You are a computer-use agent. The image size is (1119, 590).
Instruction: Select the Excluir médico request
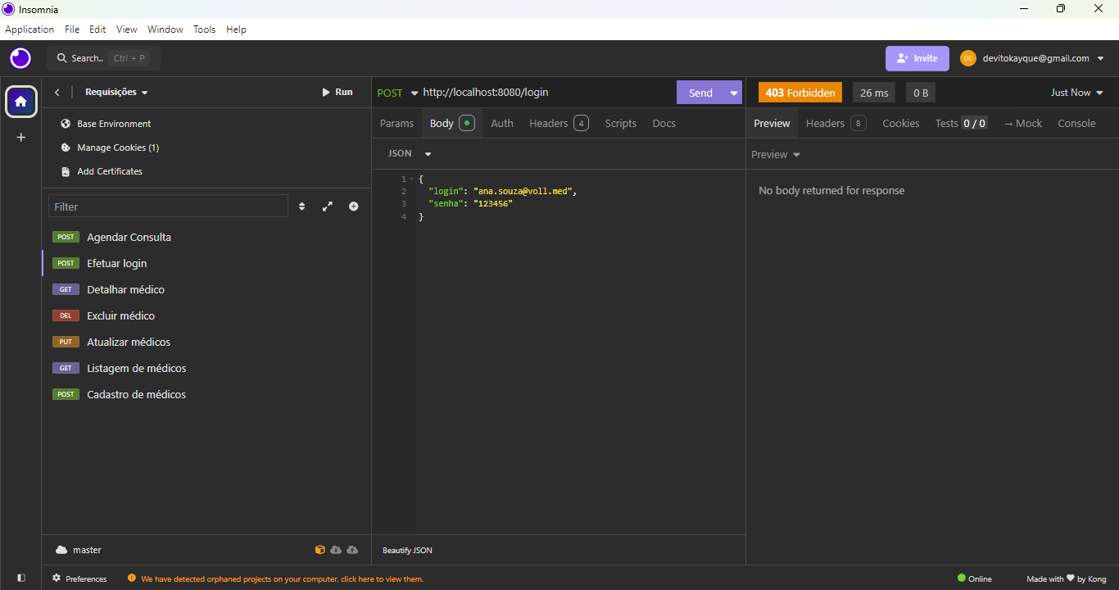120,315
